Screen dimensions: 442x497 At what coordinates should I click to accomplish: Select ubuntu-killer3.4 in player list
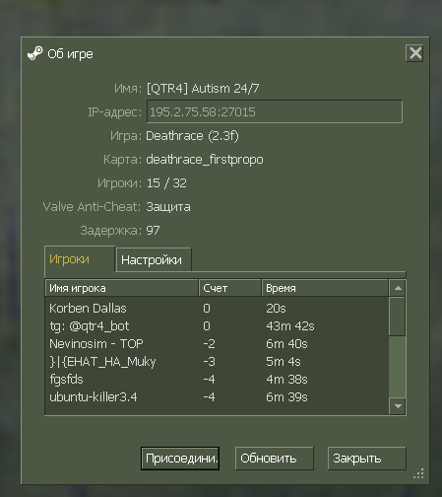point(217,397)
